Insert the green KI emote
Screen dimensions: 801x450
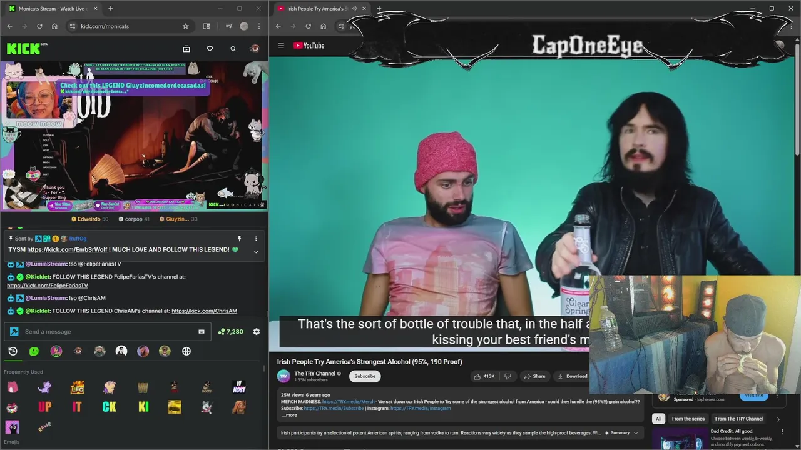pos(143,407)
